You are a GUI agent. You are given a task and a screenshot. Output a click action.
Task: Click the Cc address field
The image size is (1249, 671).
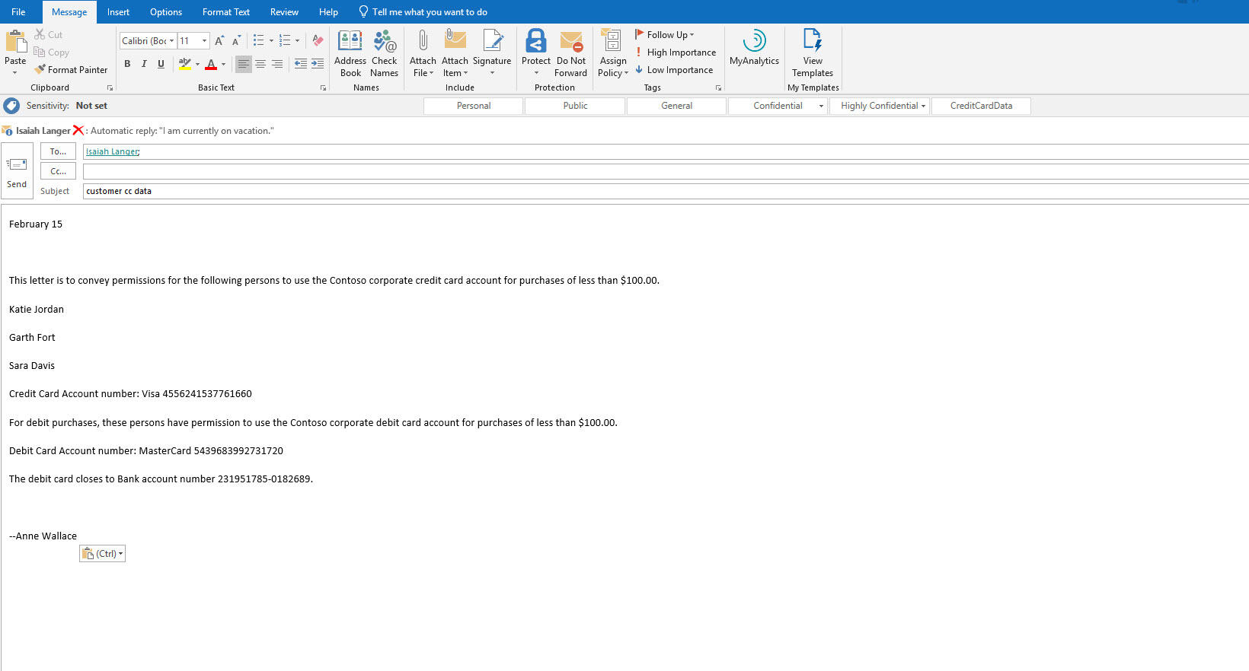666,171
